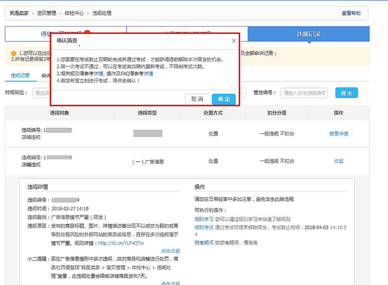The image size is (388, 285).
Task: Switch to the blue 违规记录 main tab
Action: (308, 34)
